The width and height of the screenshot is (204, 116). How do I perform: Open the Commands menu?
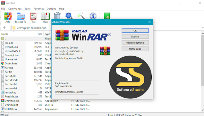point(15,9)
